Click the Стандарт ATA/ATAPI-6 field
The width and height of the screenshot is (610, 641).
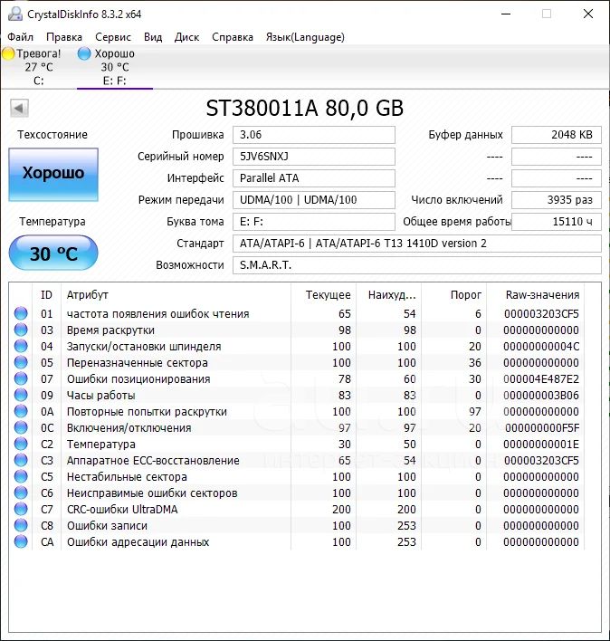pos(417,244)
